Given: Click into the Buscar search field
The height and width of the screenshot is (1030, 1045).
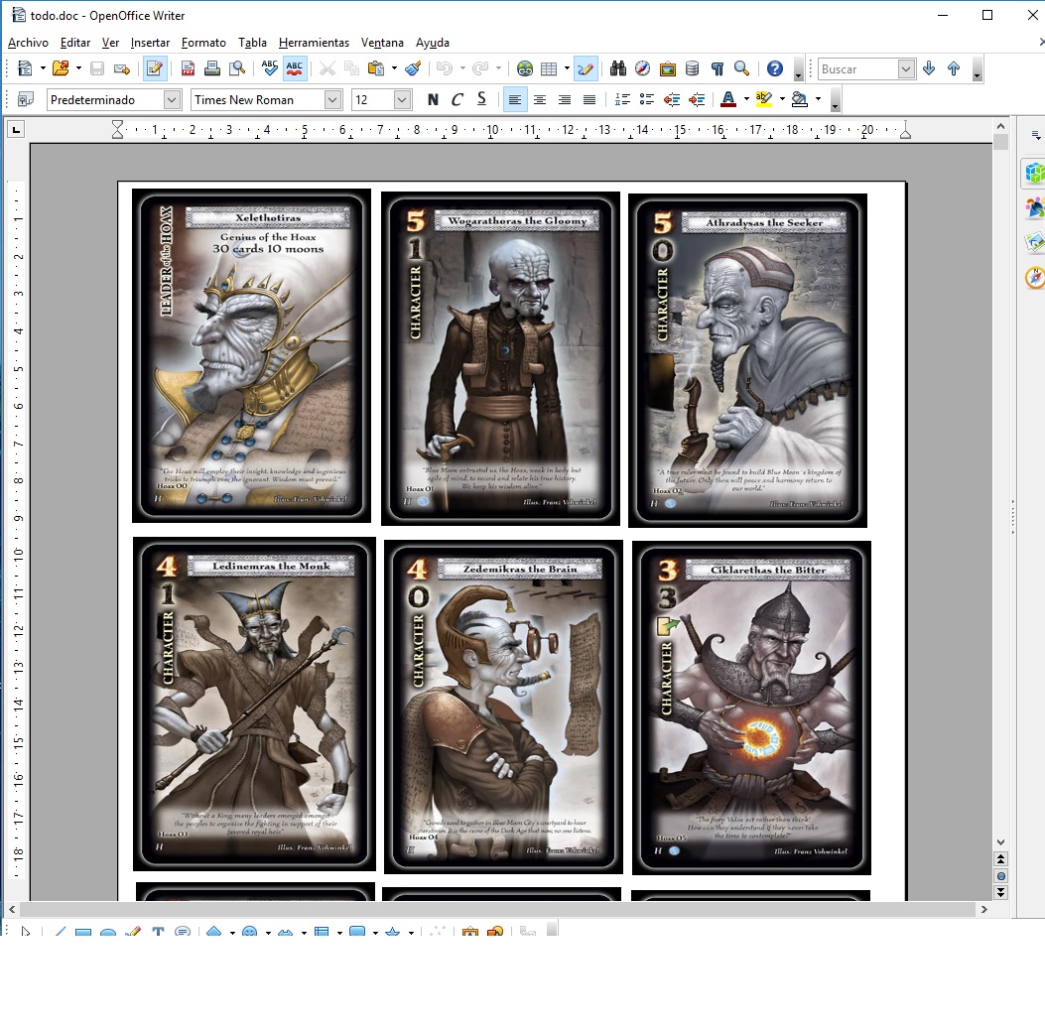Looking at the screenshot, I should (x=857, y=68).
